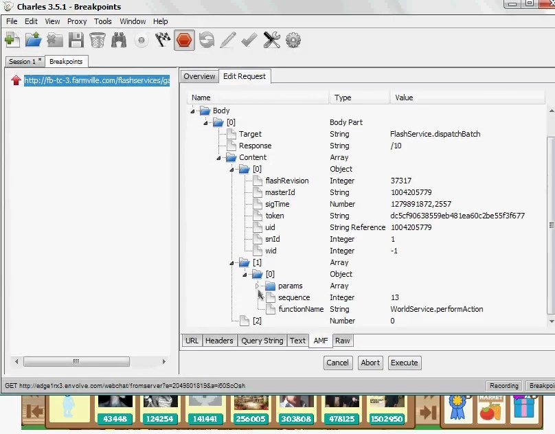Click FarmVille neighbor thumbnail labeled 478125
This screenshot has width=555, height=434.
(341, 410)
